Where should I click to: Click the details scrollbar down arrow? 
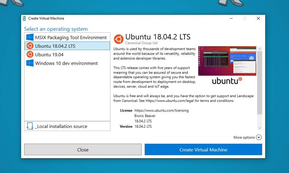click(x=260, y=128)
